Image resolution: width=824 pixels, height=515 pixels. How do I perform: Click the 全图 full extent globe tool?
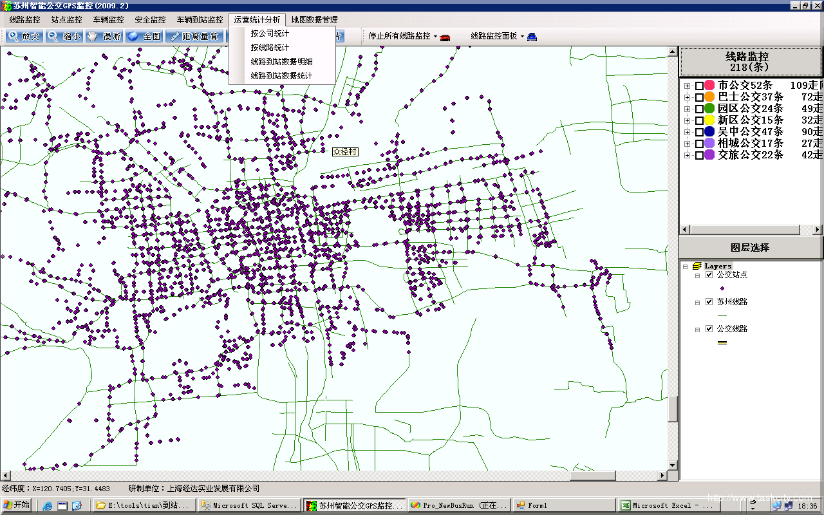pos(144,36)
